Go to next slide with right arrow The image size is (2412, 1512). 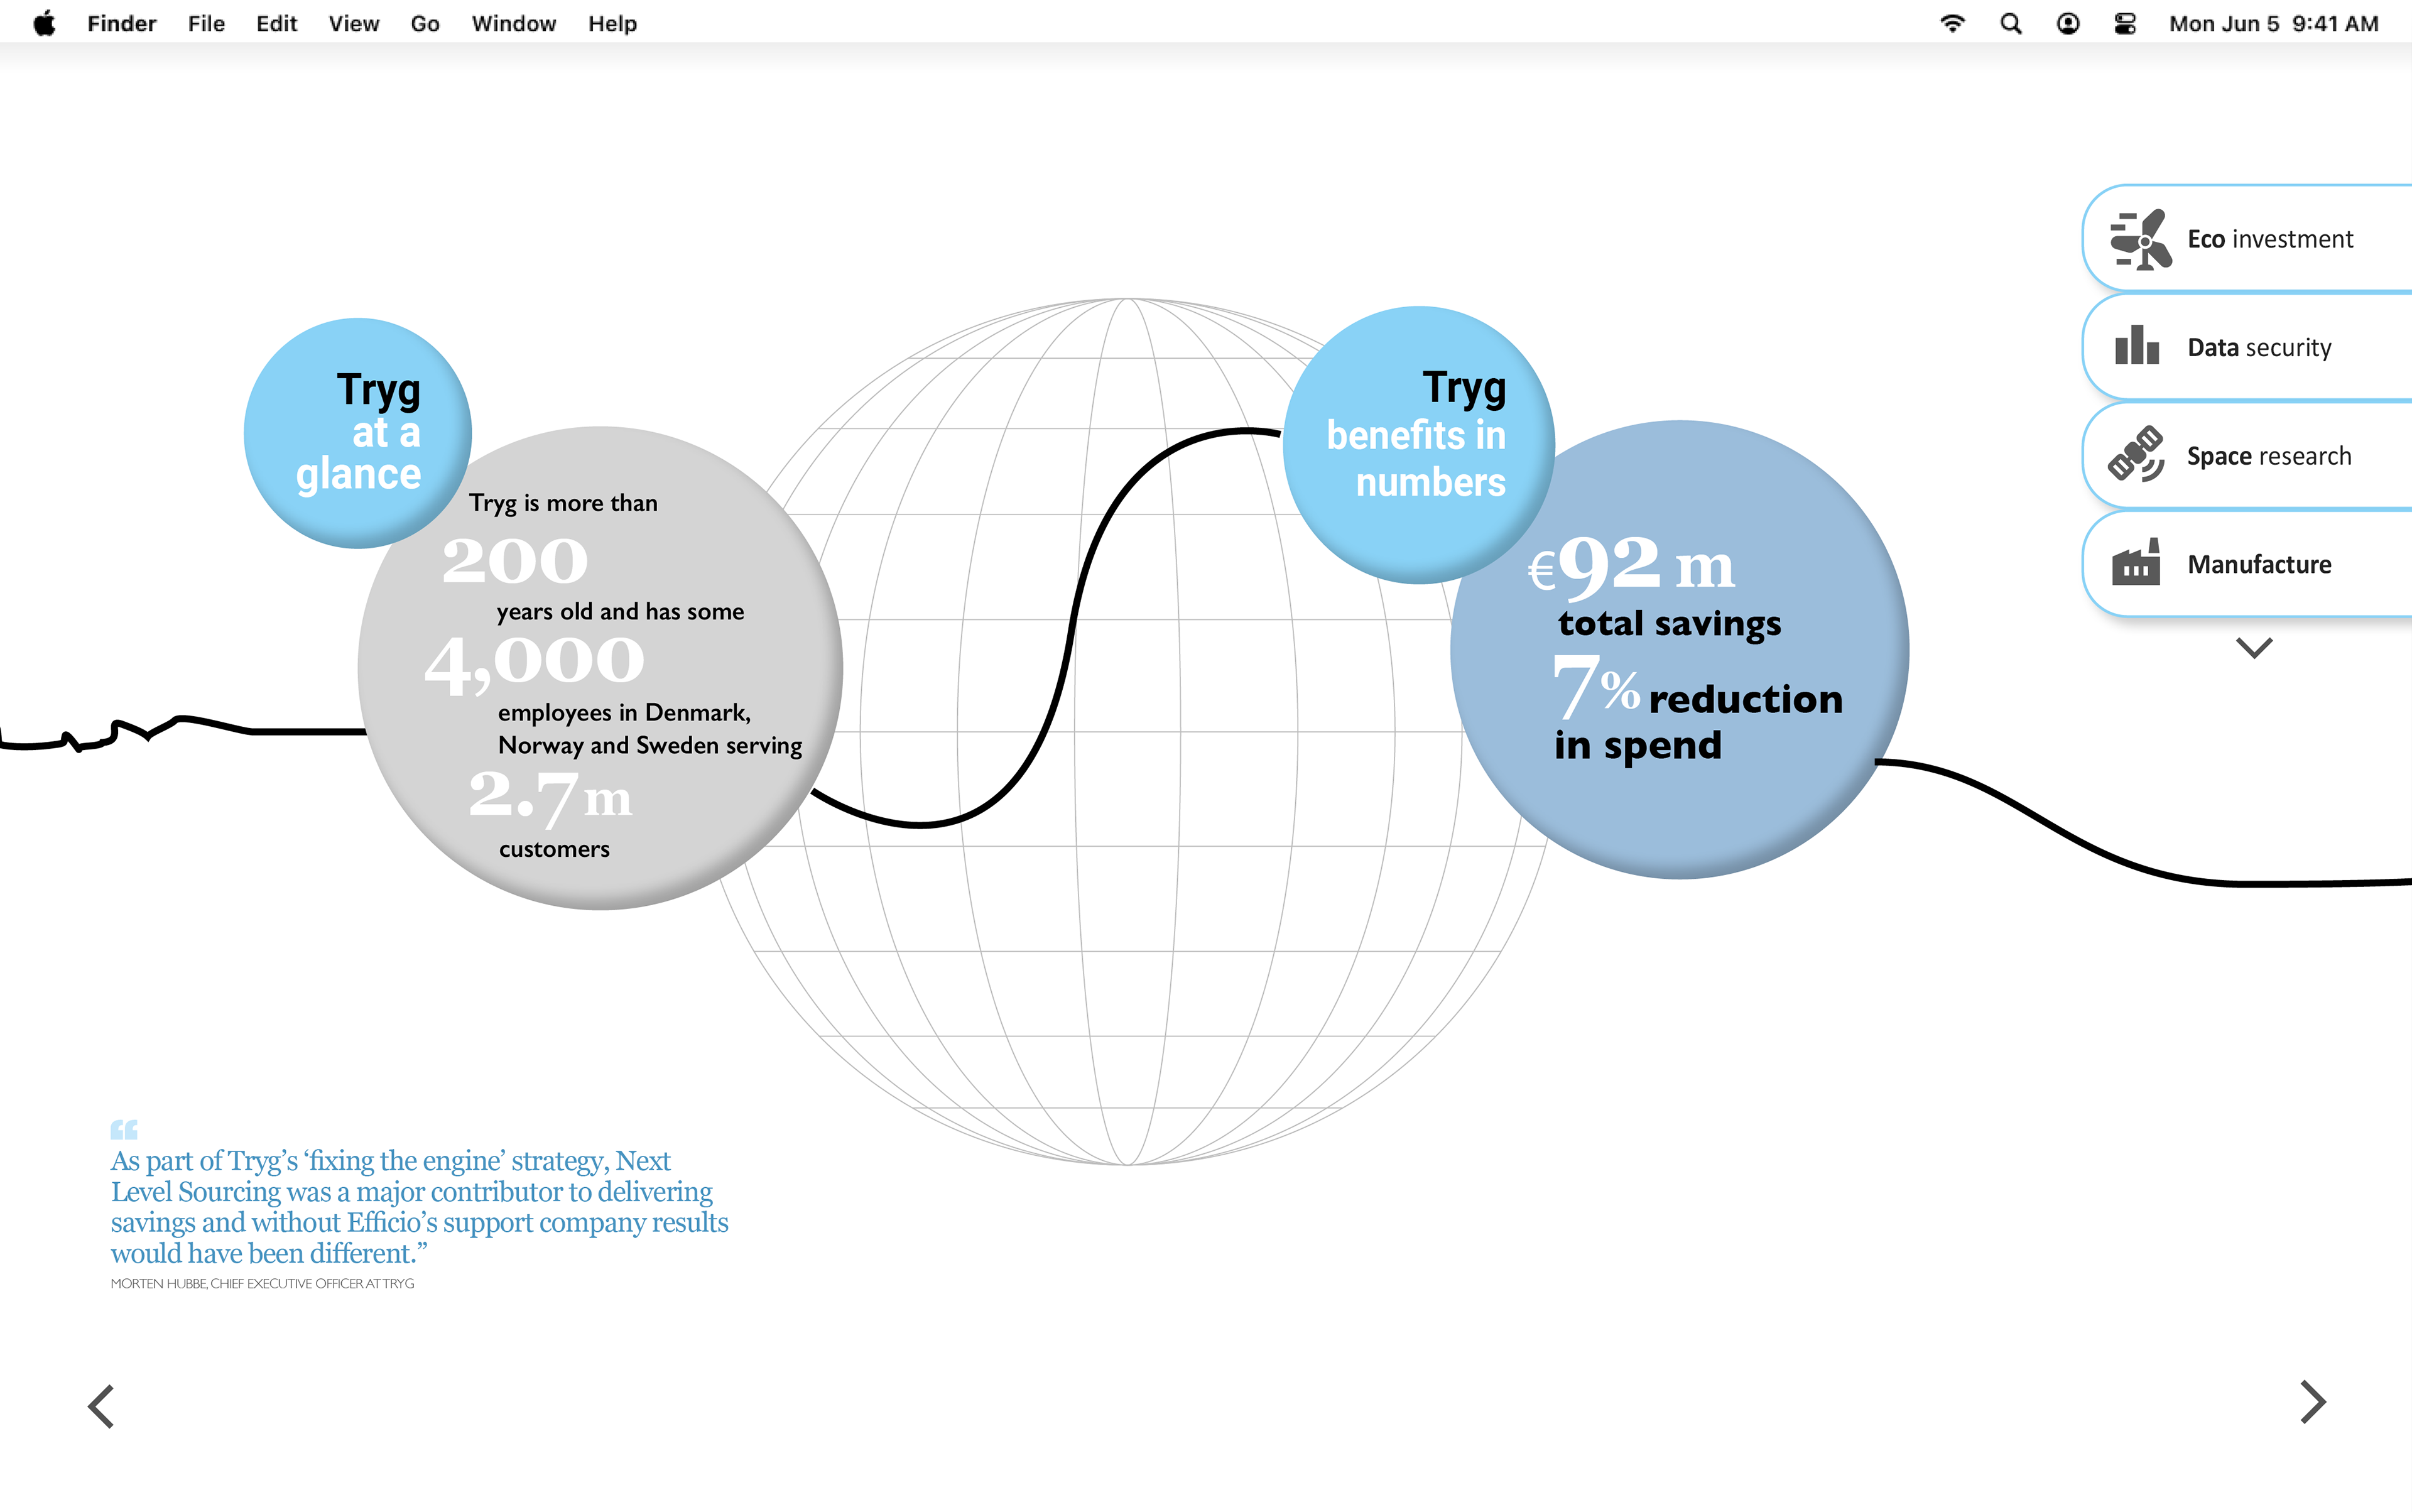[x=2313, y=1402]
